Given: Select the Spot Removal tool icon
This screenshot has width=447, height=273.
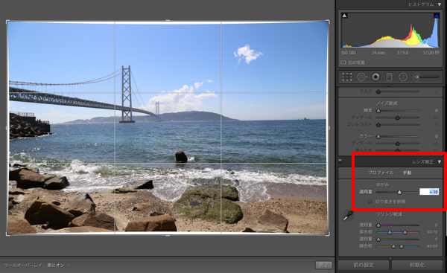Looking at the screenshot, I should point(362,77).
